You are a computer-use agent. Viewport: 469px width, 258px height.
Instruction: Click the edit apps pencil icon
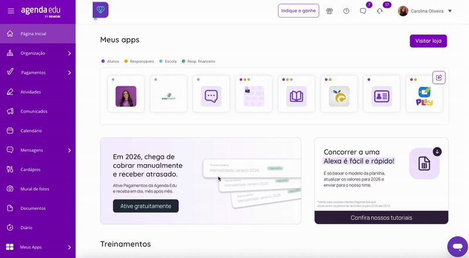[439, 77]
